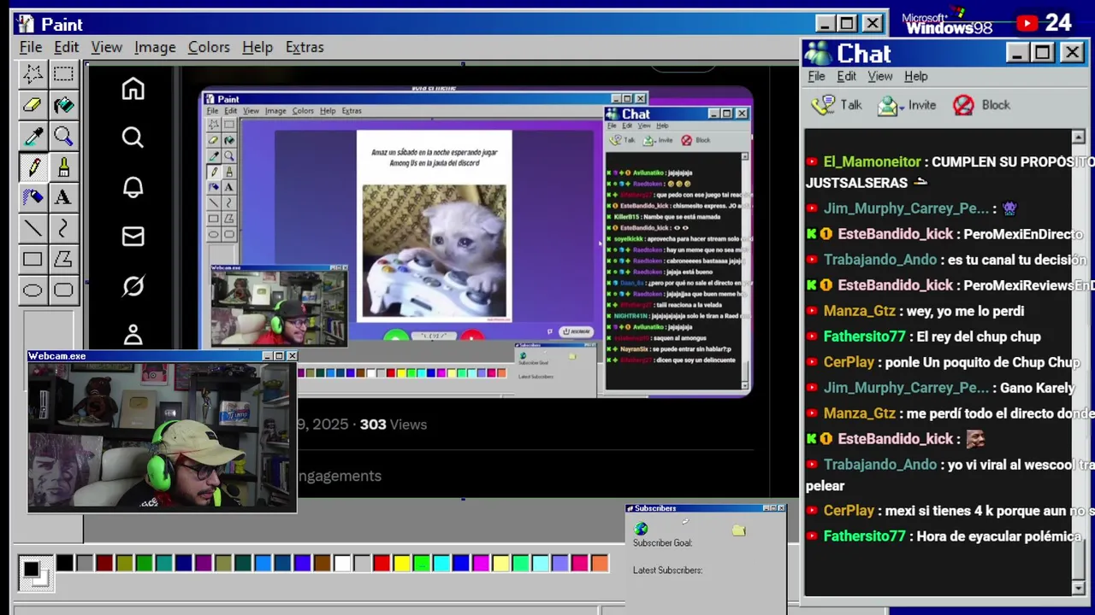
Task: Open the Chat window Help menu
Action: pyautogui.click(x=915, y=76)
